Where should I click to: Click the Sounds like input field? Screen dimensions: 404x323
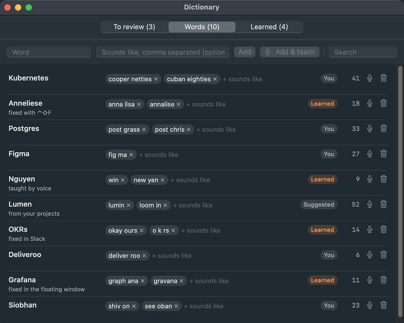(163, 52)
